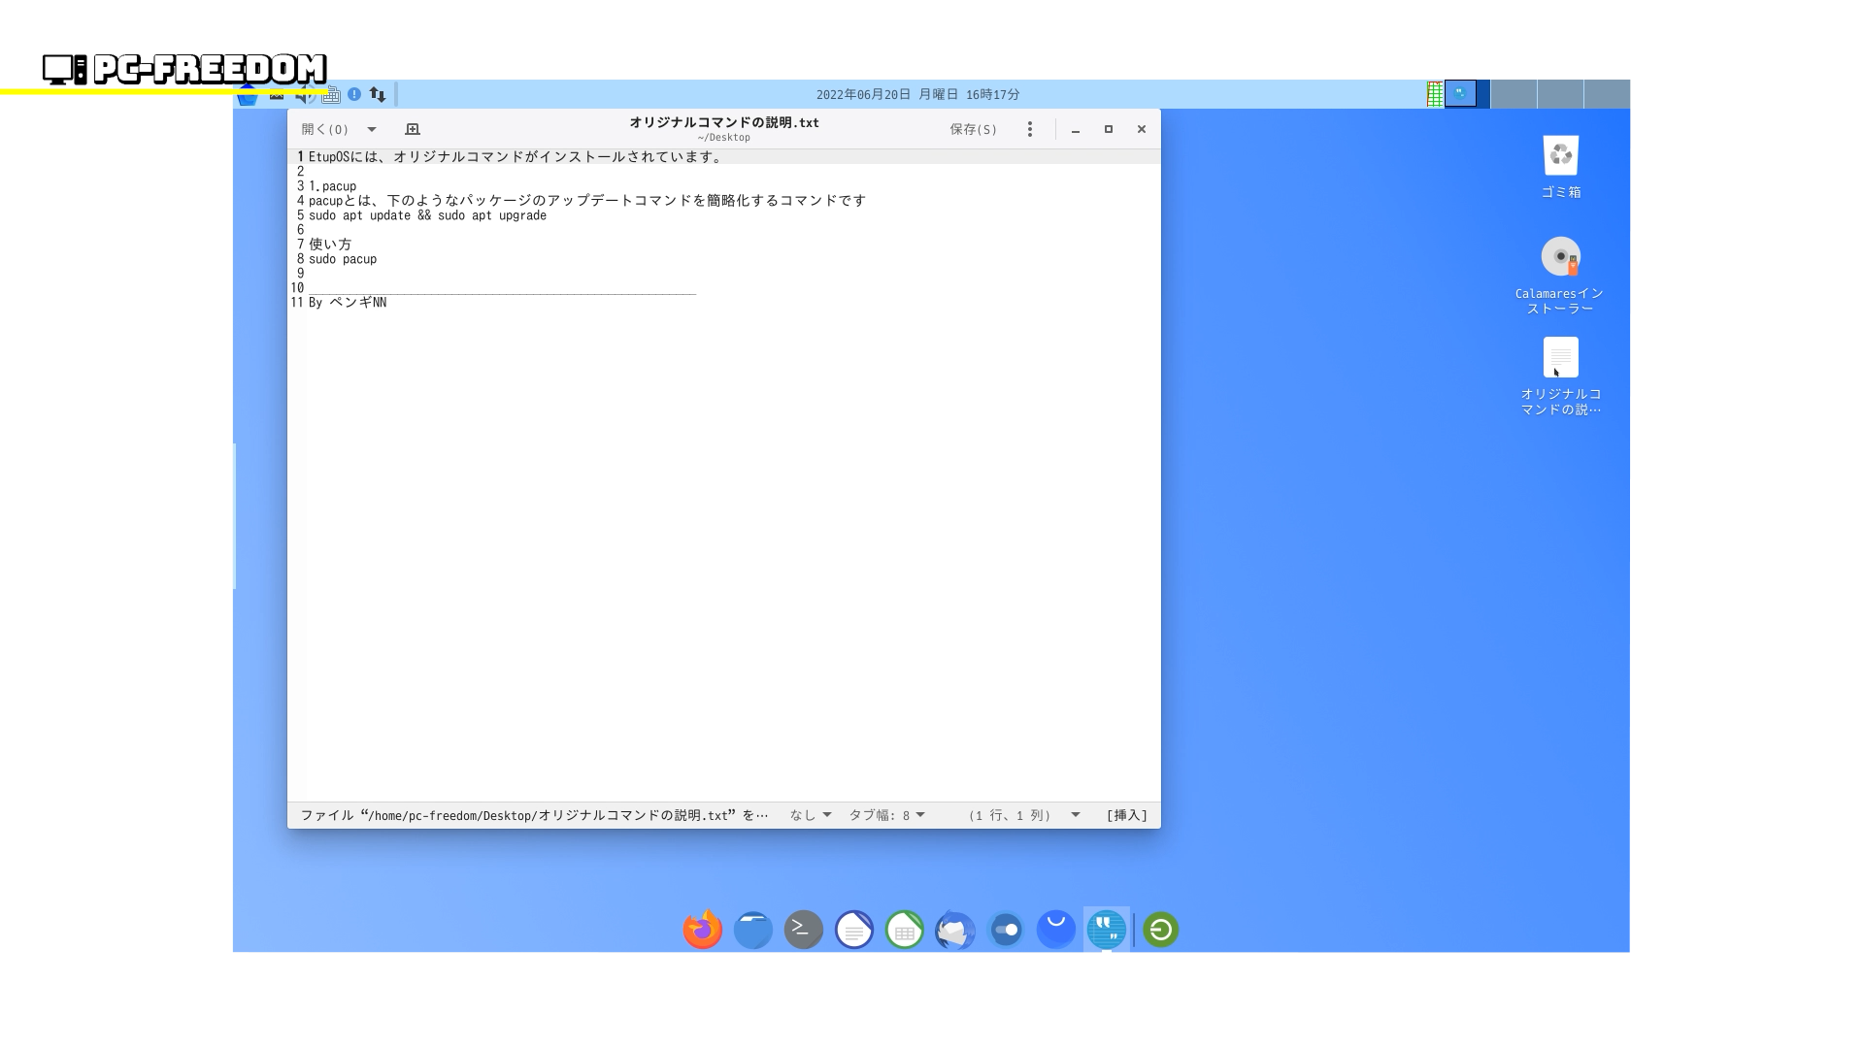Click the 保存(S) save button
Image resolution: width=1864 pixels, height=1048 pixels.
click(973, 129)
